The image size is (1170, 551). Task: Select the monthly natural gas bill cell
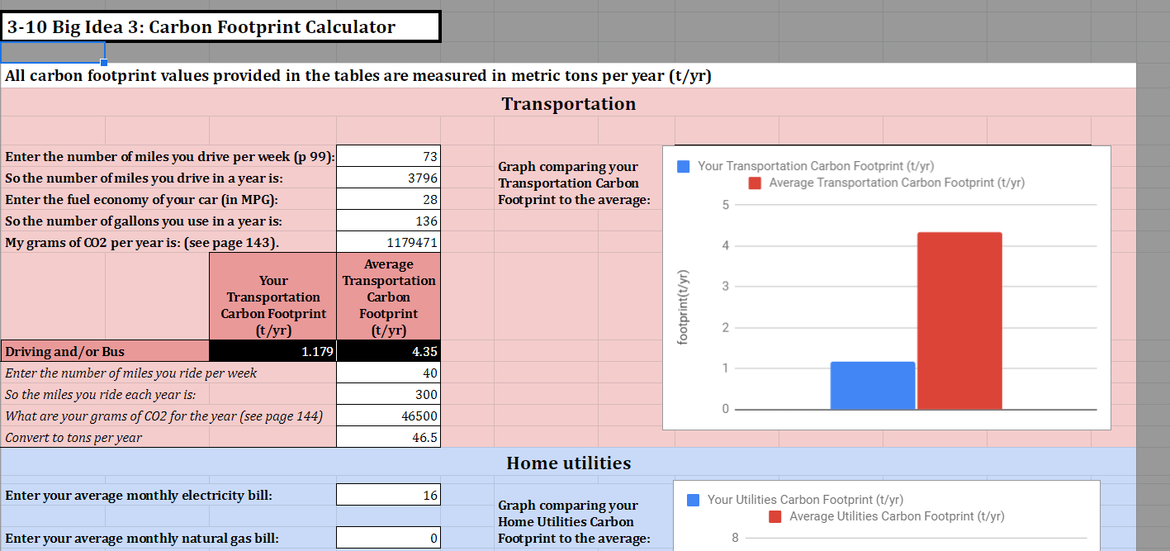pos(388,537)
